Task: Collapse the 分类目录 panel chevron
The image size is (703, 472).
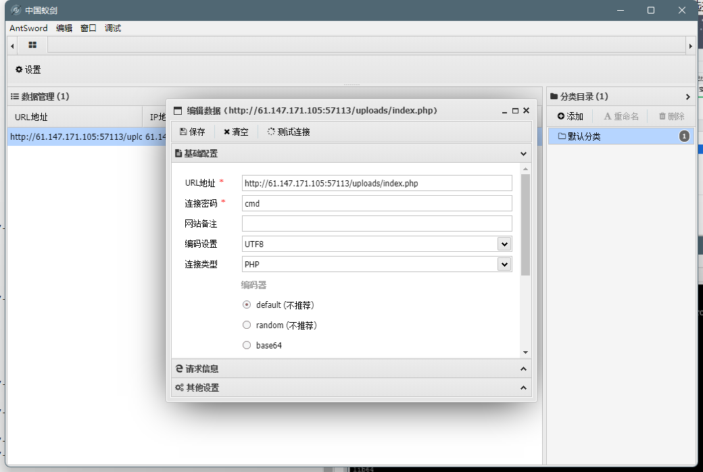Action: [687, 97]
